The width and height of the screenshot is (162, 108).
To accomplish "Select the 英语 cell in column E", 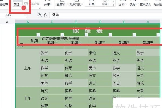I will pos(100,60).
